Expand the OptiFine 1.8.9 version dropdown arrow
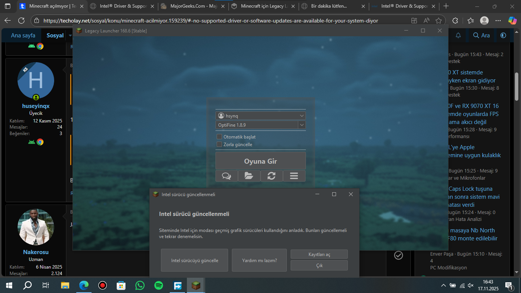Image resolution: width=521 pixels, height=293 pixels. (x=302, y=125)
